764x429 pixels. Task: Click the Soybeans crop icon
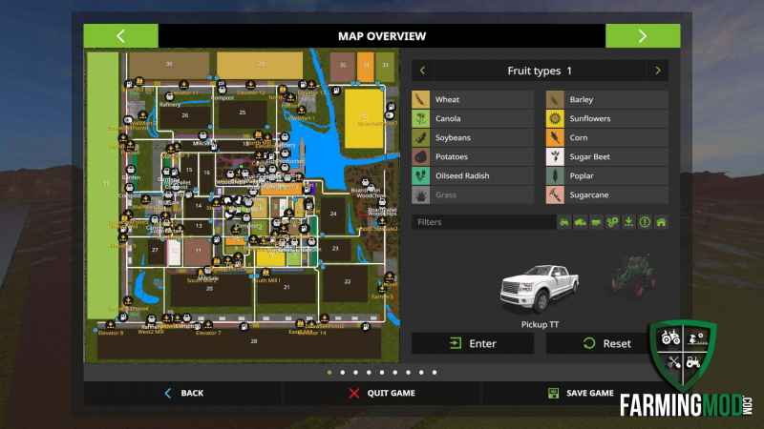[421, 137]
